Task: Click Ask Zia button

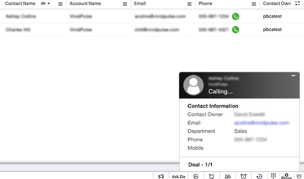Action: (x=178, y=176)
